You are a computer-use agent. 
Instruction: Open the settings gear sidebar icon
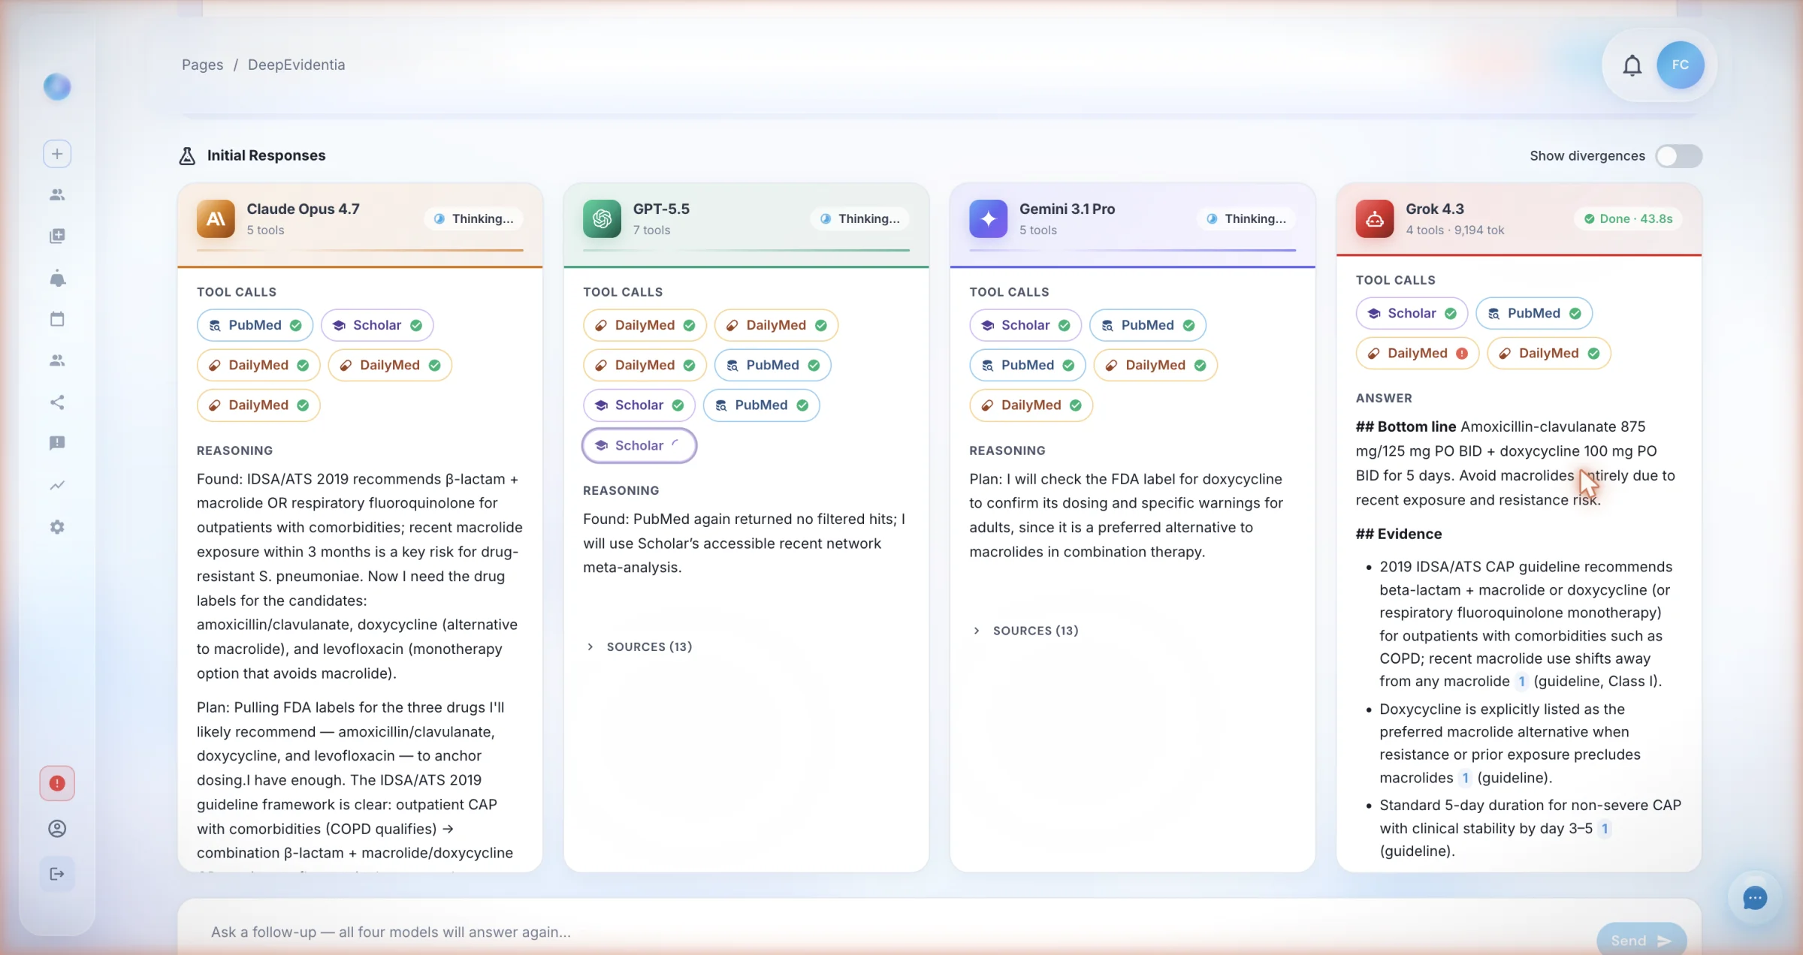pos(57,527)
